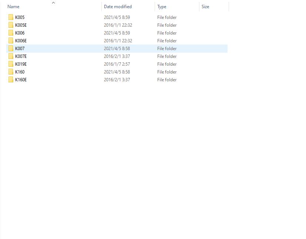The width and height of the screenshot is (306, 239).
Task: Select the K006E folder name
Action: point(21,41)
